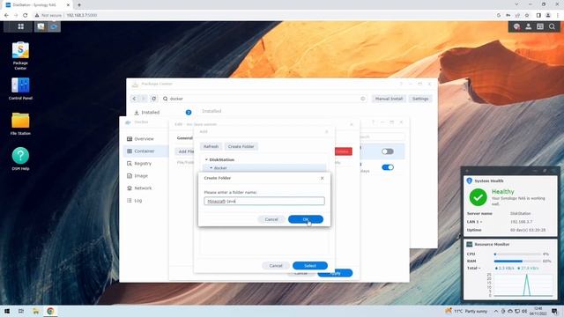Open the Registry section in Docker
Image resolution: width=564 pixels, height=317 pixels.
(144, 163)
